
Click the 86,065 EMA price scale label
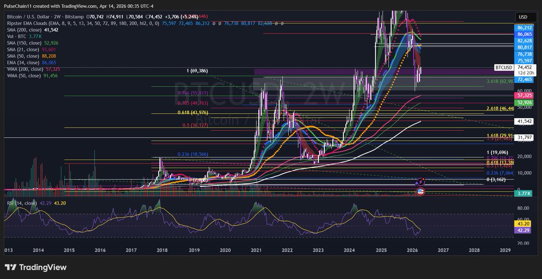pos(524,34)
